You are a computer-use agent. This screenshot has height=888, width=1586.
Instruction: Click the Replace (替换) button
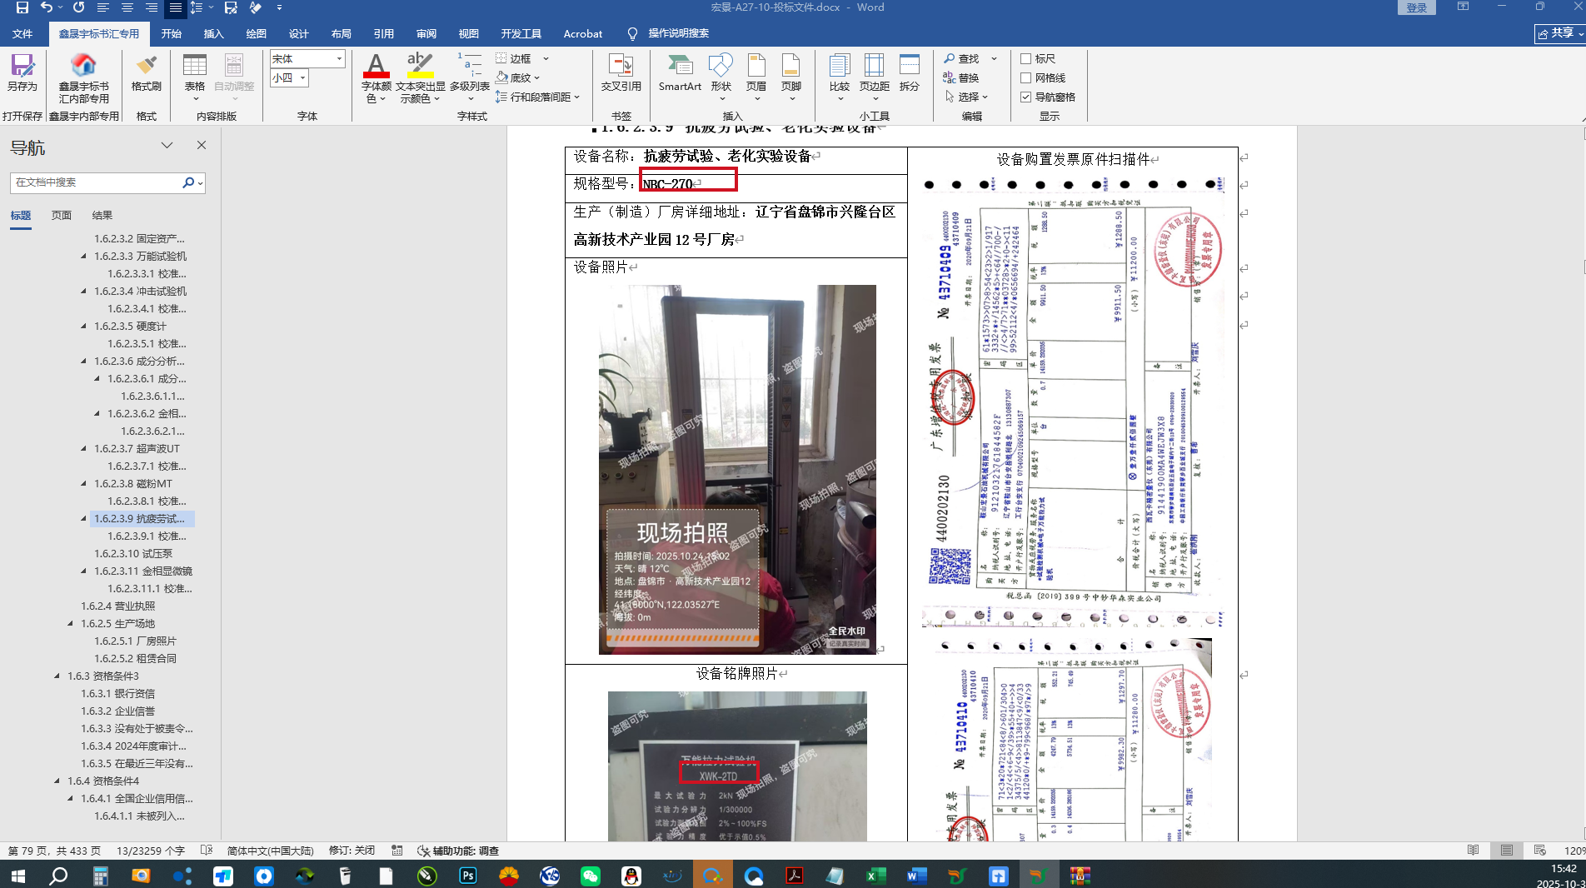pos(961,77)
